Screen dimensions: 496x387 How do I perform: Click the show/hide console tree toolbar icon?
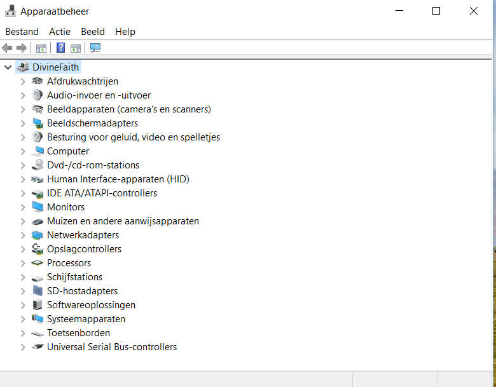click(x=41, y=48)
